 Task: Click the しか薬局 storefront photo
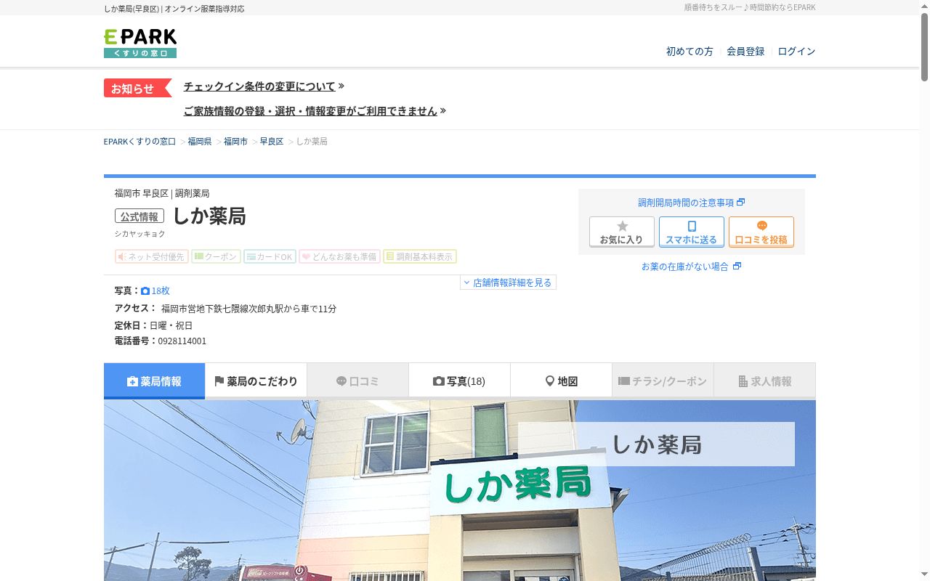pyautogui.click(x=459, y=490)
